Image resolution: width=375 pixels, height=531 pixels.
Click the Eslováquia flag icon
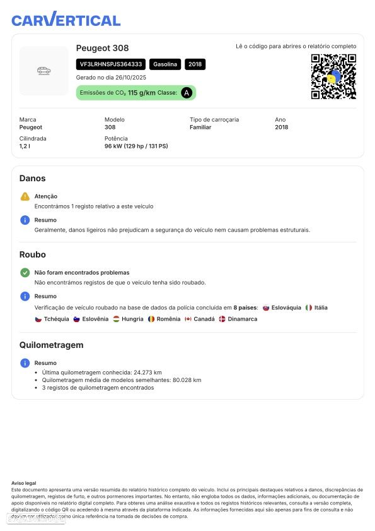click(266, 308)
